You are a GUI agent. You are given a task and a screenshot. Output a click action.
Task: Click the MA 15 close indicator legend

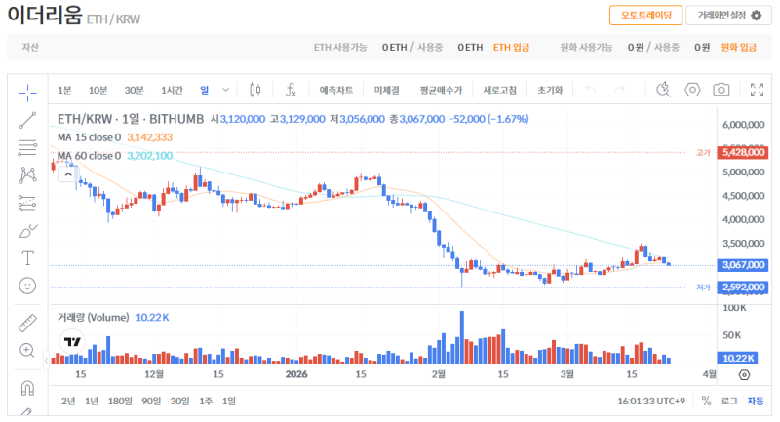pyautogui.click(x=89, y=137)
